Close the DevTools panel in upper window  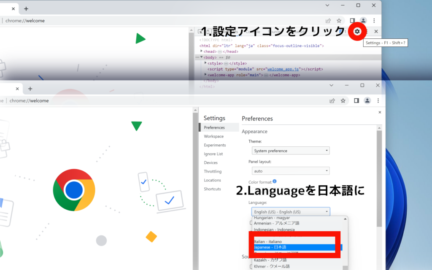pyautogui.click(x=376, y=31)
